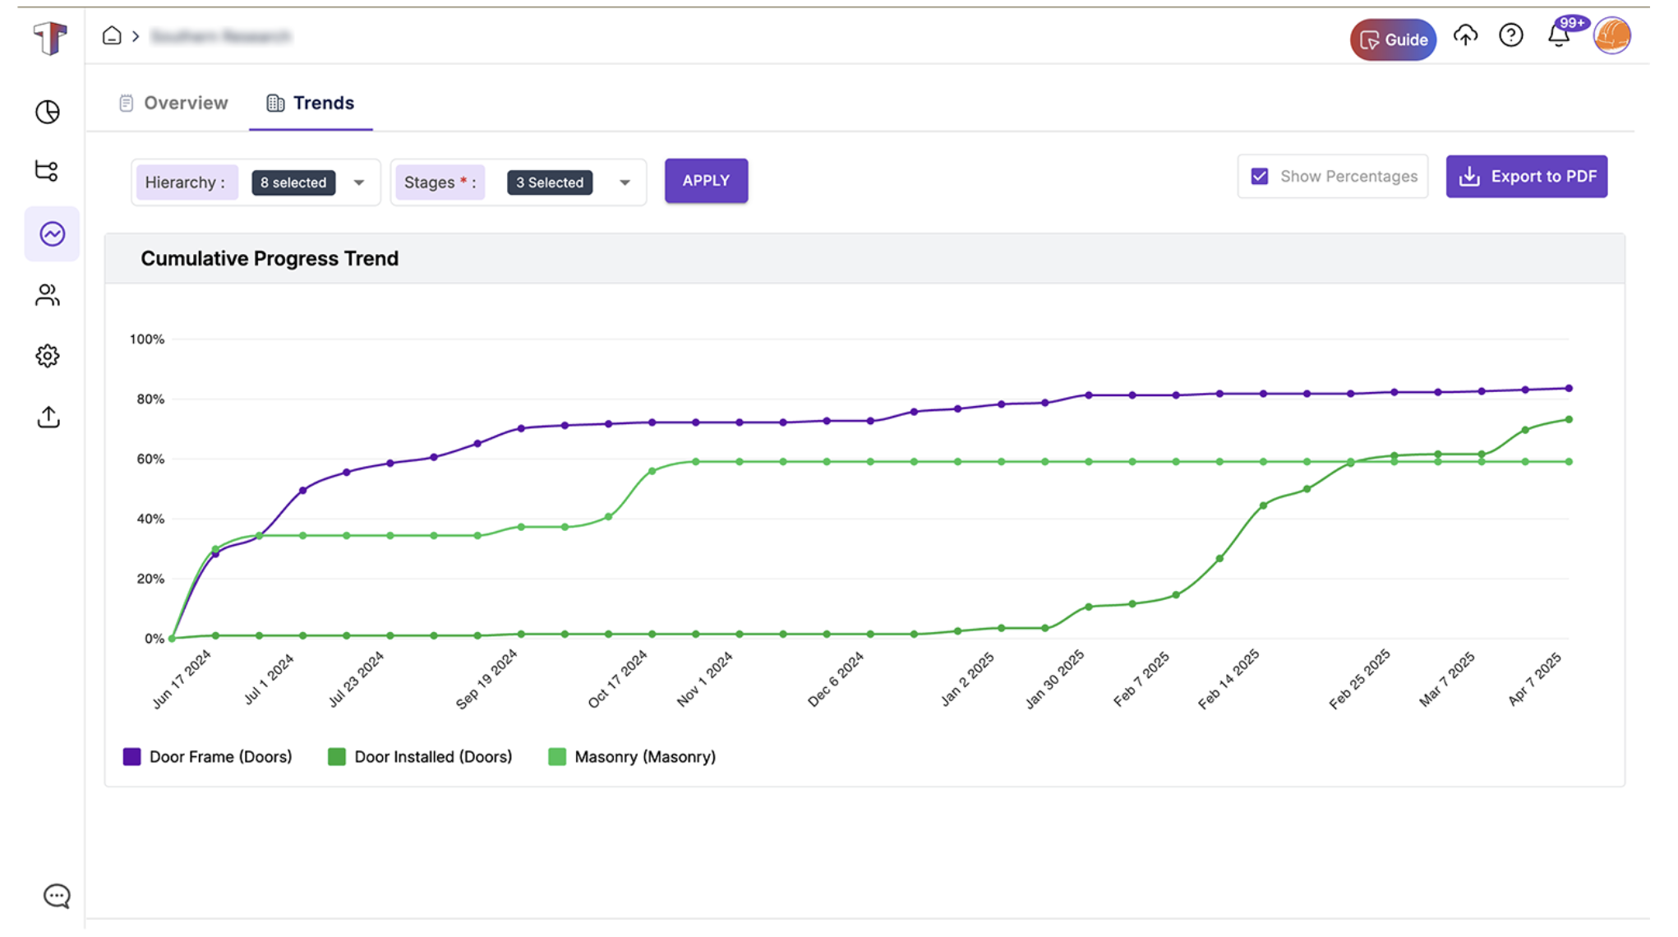Click the cloud upload icon in header
1678x937 pixels.
coord(1465,35)
